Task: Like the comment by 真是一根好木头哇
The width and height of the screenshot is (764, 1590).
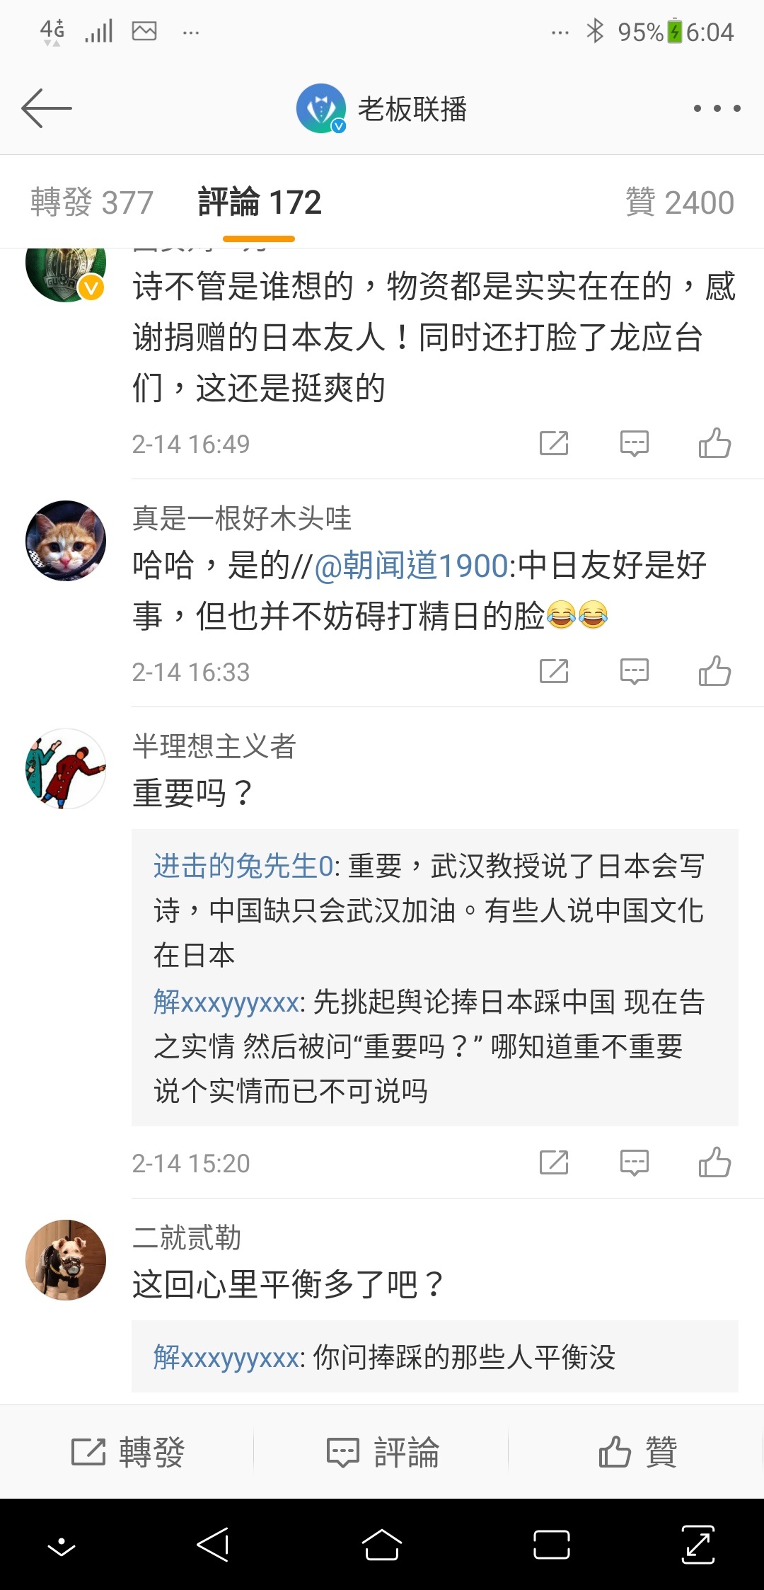Action: click(x=714, y=671)
